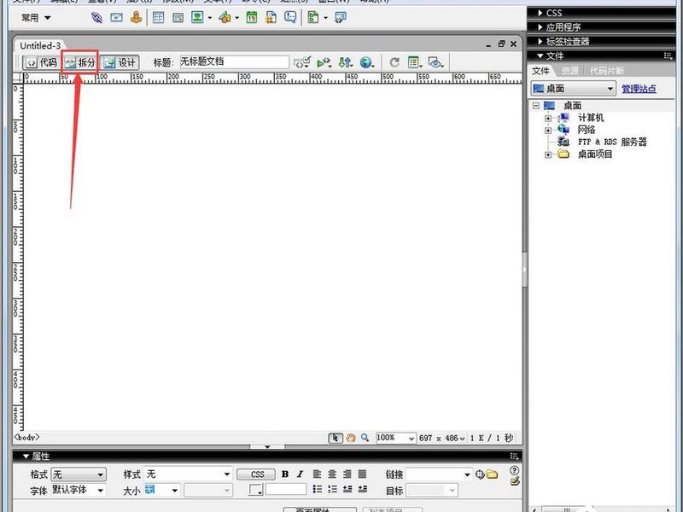The width and height of the screenshot is (683, 512).
Task: Open the Quick Tag Editor pencil icon
Action: tap(515, 481)
